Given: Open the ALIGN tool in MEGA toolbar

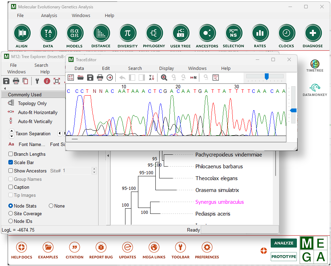Looking at the screenshot, I should click(22, 33).
